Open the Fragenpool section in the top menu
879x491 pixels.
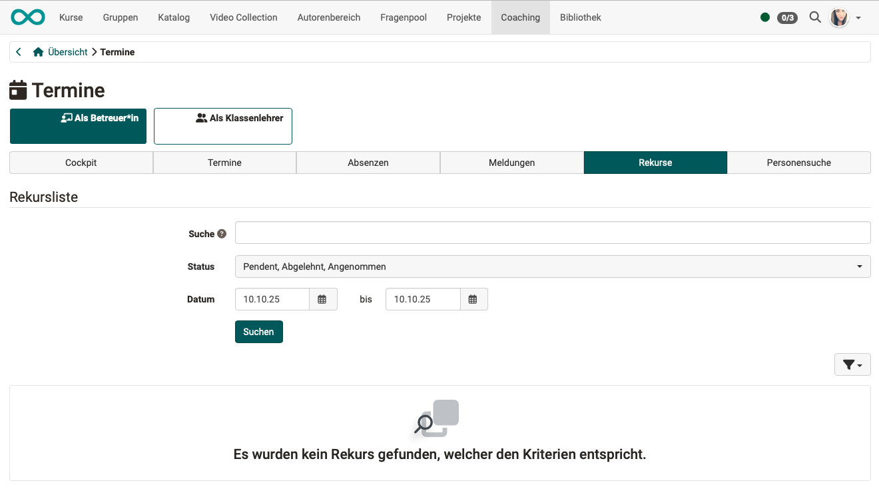pos(403,17)
